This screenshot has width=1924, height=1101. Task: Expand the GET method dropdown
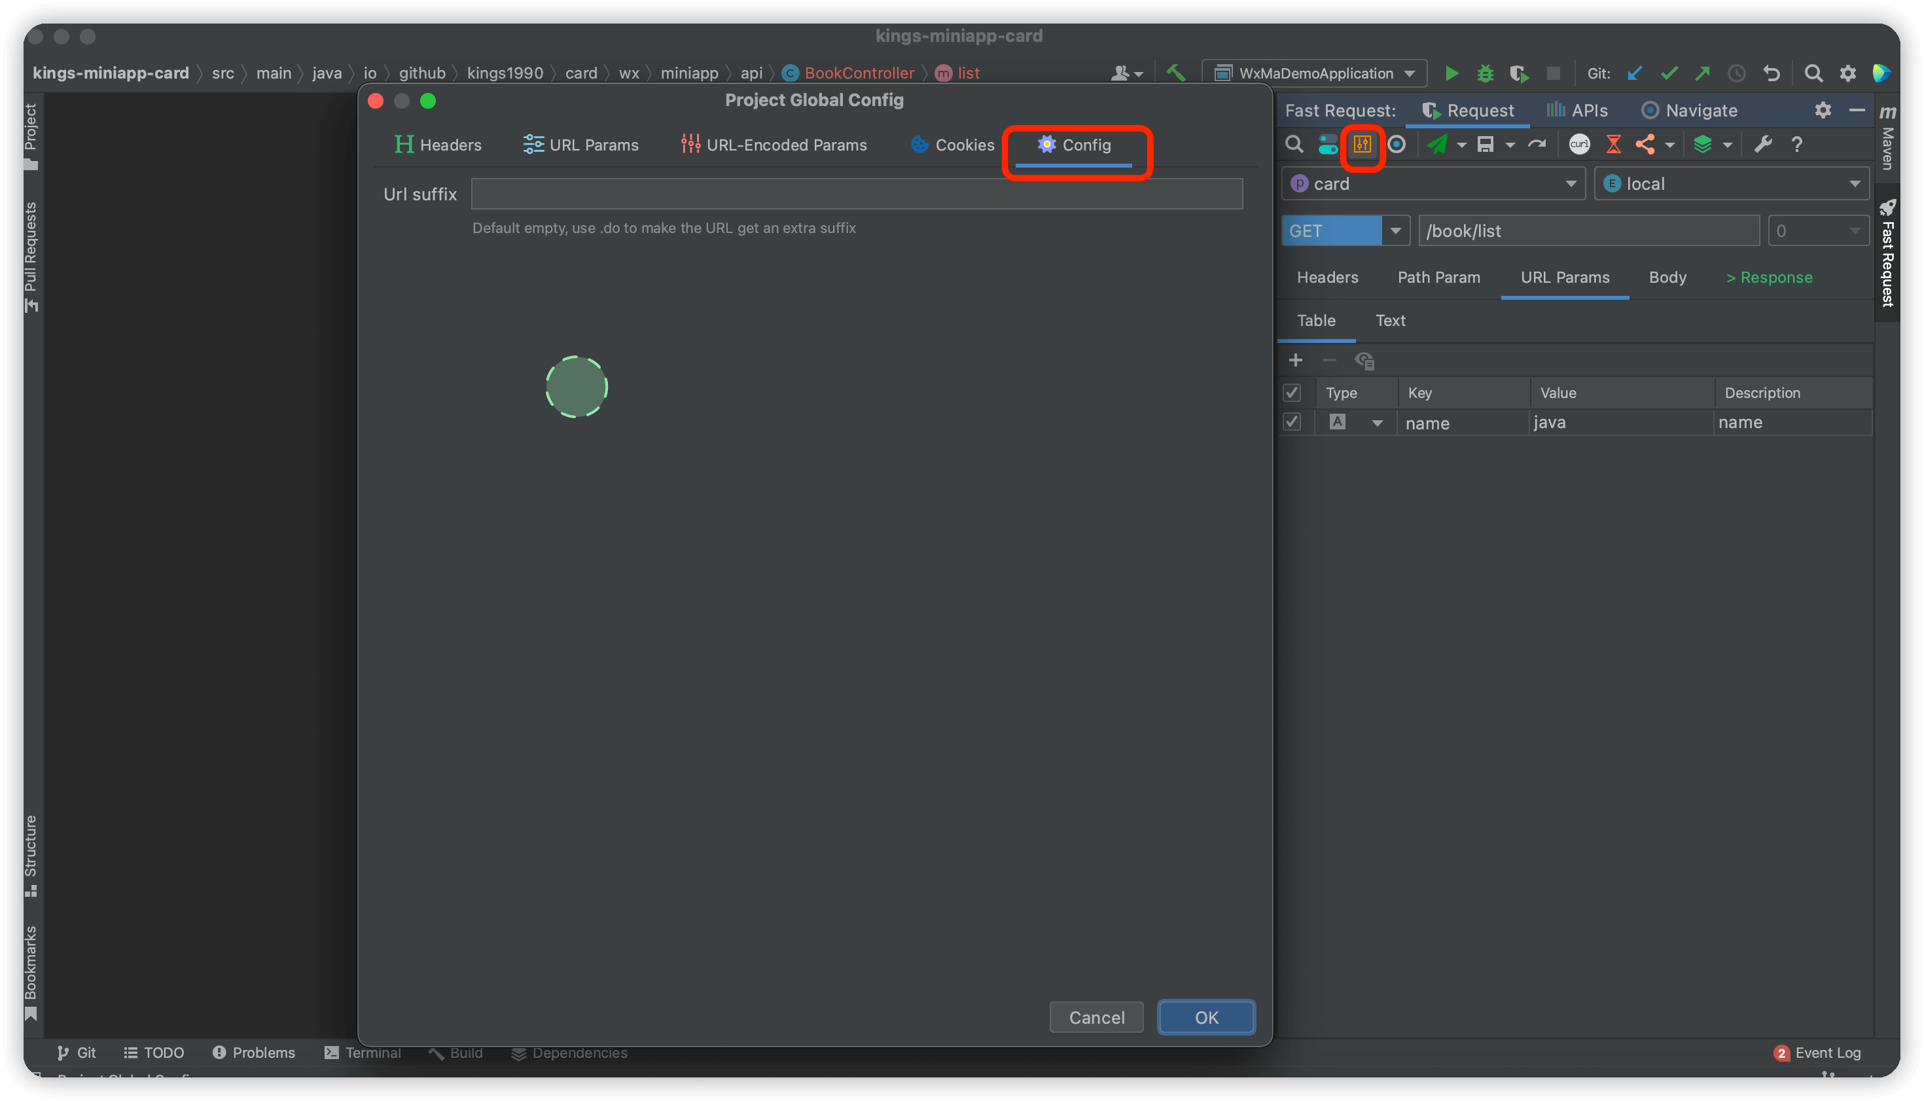[x=1395, y=230]
